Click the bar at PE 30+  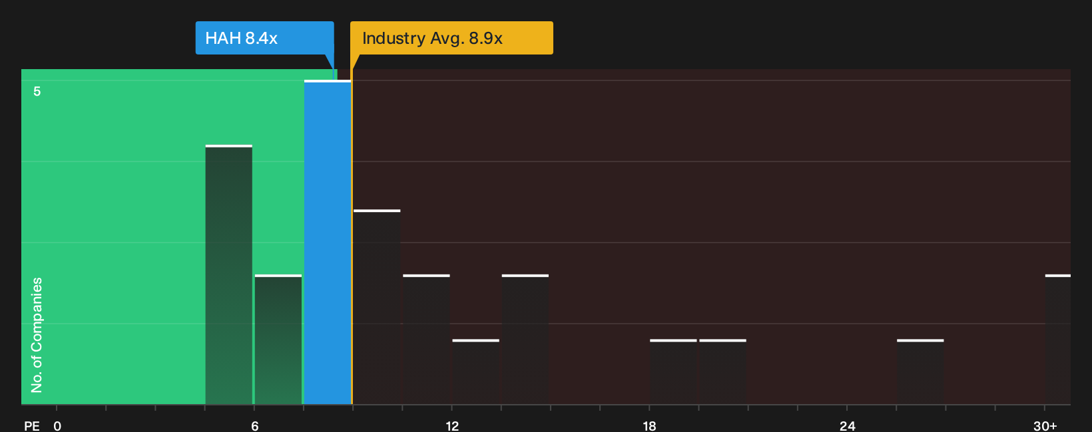tap(1058, 340)
